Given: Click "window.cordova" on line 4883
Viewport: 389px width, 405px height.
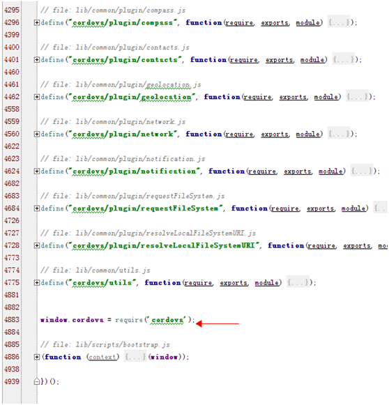Looking at the screenshot, I should coord(72,320).
